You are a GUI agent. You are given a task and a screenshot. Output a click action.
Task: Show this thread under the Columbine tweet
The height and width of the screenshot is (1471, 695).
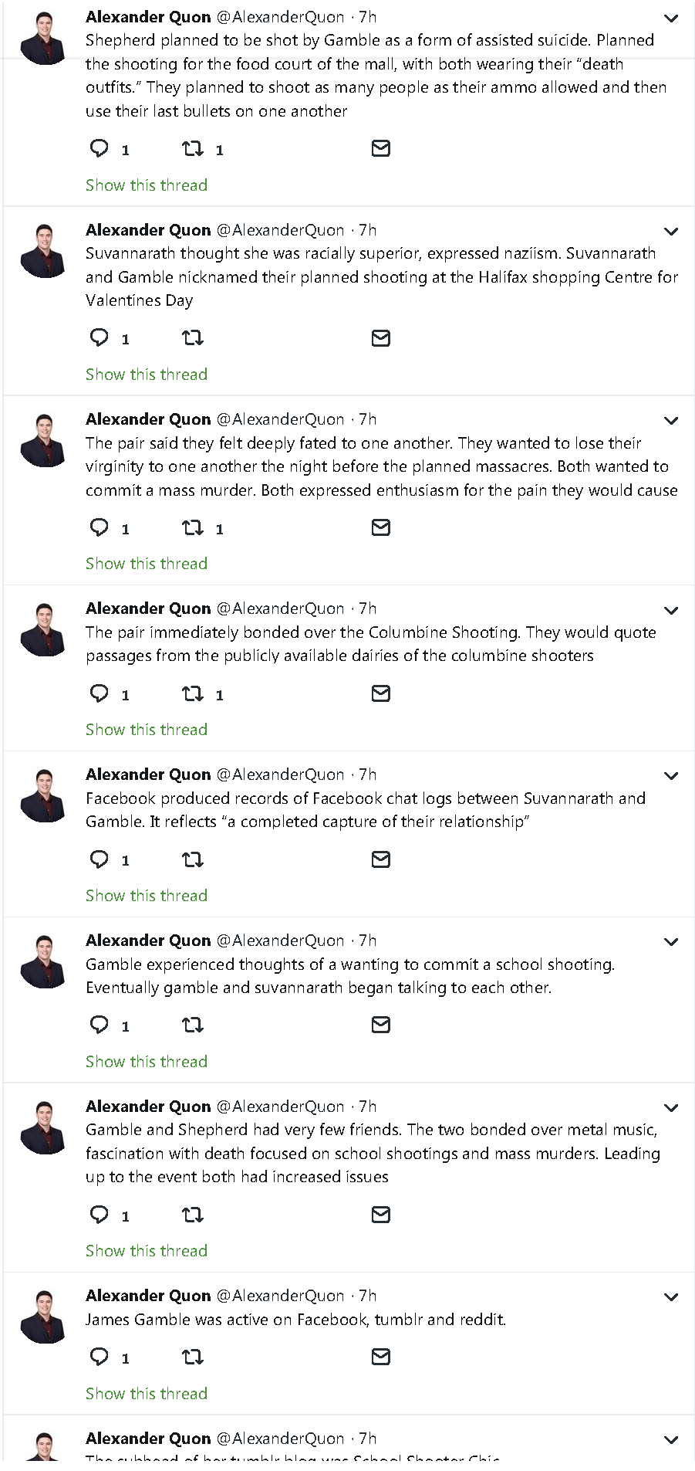[147, 730]
